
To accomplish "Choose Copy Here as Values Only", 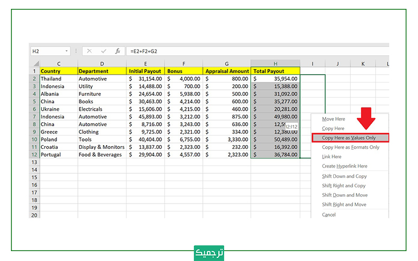I will 349,138.
